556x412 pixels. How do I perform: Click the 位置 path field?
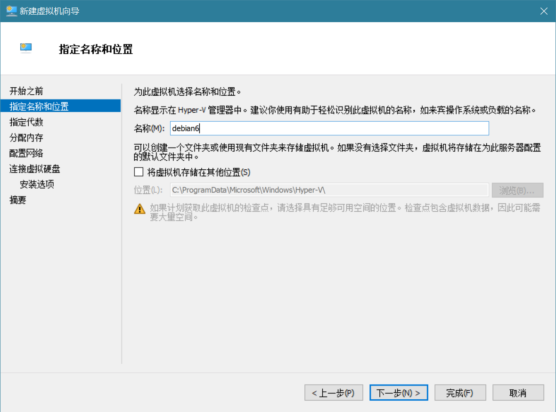[x=329, y=190]
